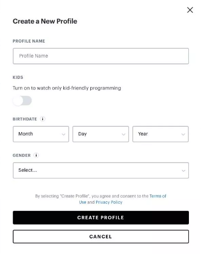Click the Create a New Profile heading
Screen dimensions: 201x254
tap(45, 21)
